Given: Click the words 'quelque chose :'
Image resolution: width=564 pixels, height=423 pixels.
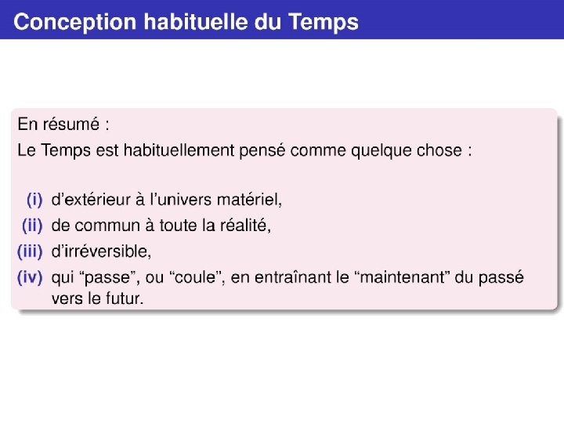Looking at the screenshot, I should pos(411,150).
